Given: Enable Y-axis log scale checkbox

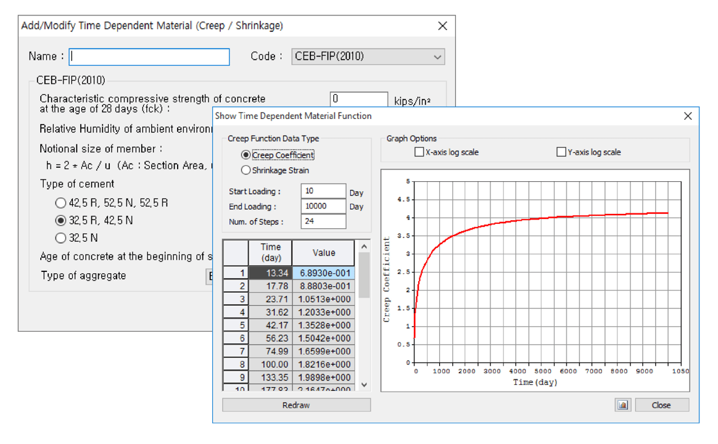Looking at the screenshot, I should click(561, 152).
